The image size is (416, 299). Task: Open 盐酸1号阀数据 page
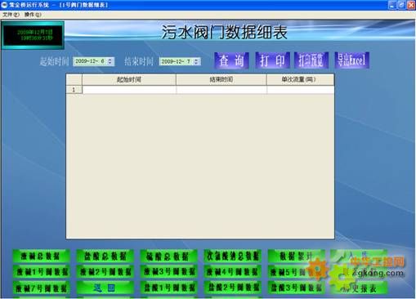point(168,288)
